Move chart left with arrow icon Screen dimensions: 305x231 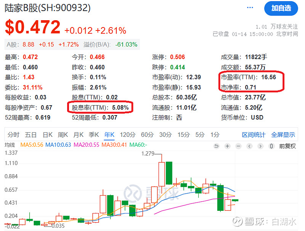tap(249, 146)
